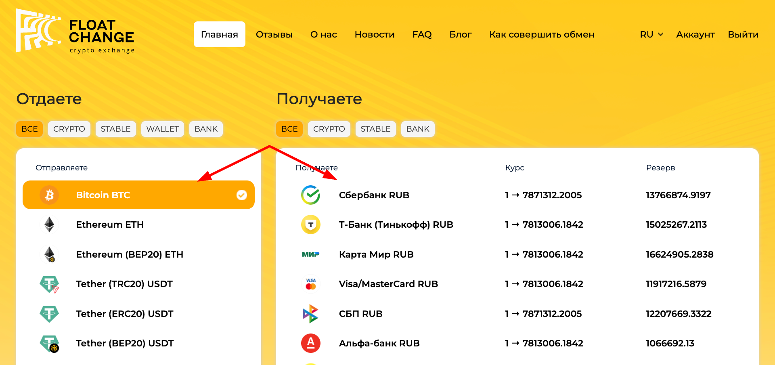Toggle the checkmark on Bitcoin BTC row
Screen dimensions: 775x365
(242, 195)
